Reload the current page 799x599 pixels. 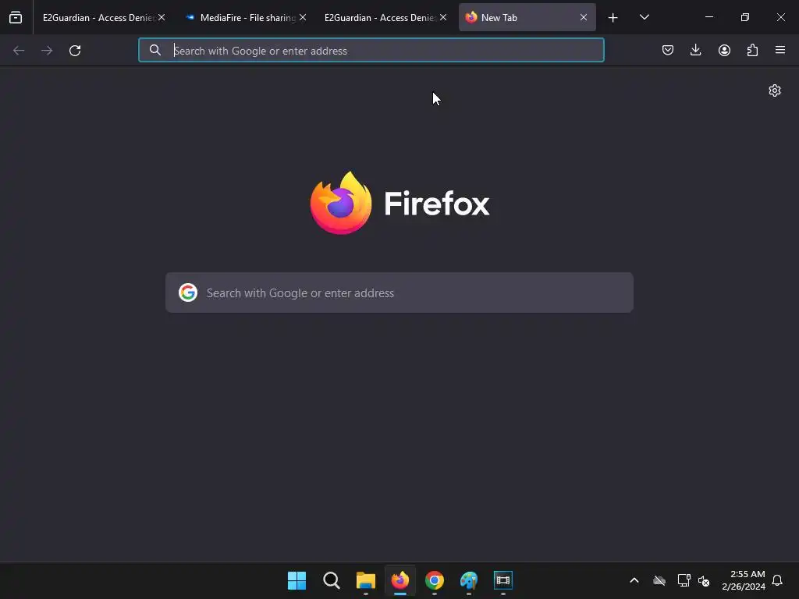click(x=75, y=51)
